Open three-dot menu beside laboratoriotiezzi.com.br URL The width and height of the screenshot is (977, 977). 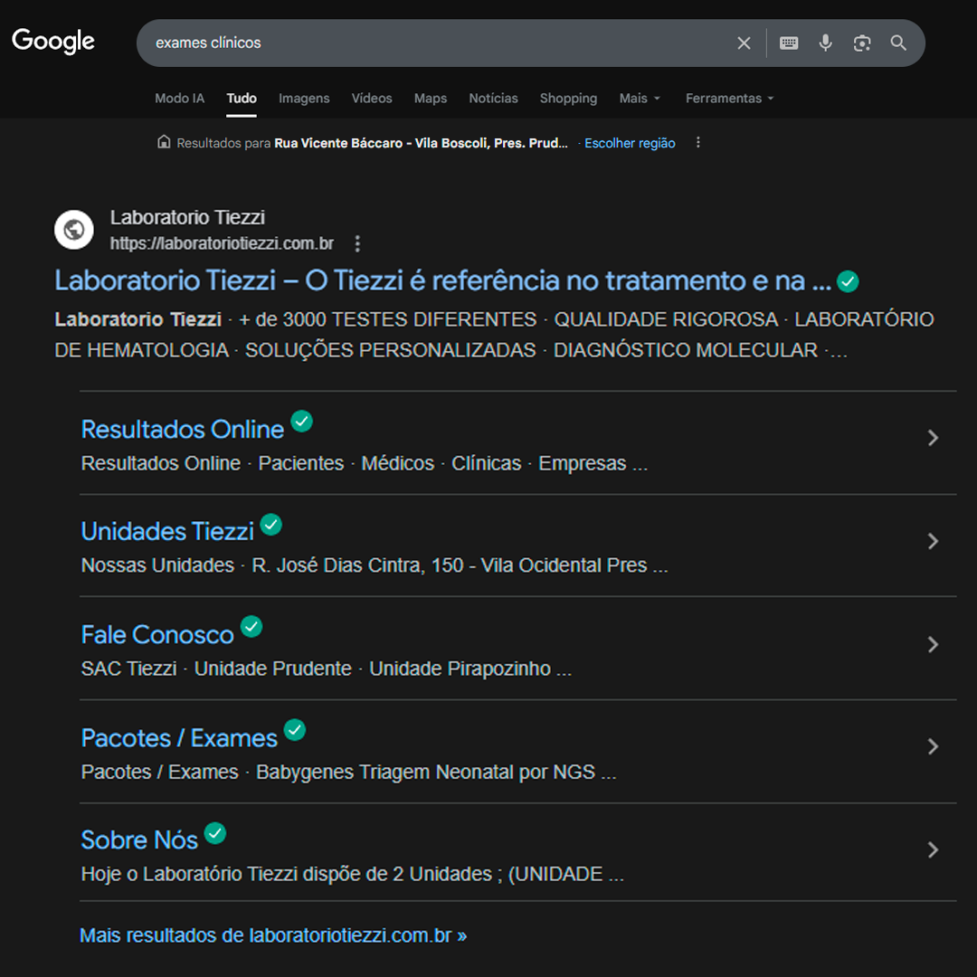tap(357, 244)
